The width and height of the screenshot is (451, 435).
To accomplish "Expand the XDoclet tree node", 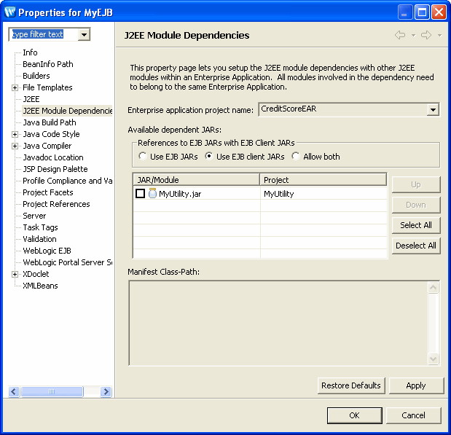I will click(x=15, y=274).
